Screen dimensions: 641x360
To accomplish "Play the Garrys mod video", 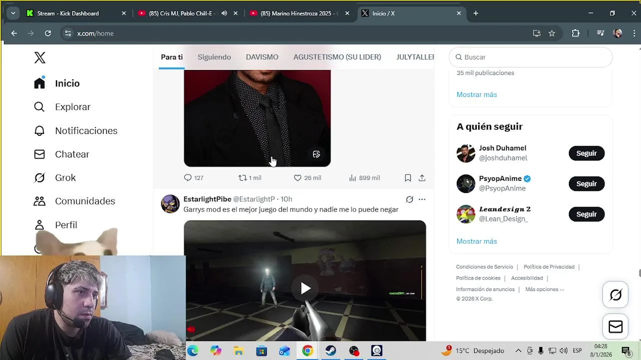I will (305, 288).
